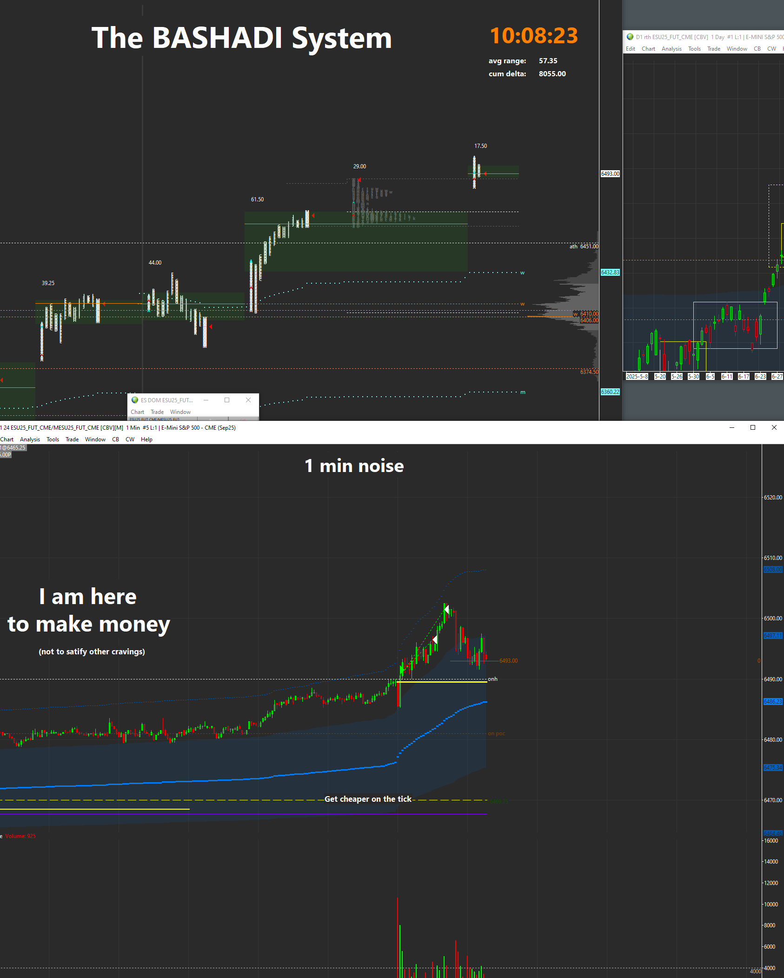Maximize the ES DOM window

pyautogui.click(x=227, y=400)
